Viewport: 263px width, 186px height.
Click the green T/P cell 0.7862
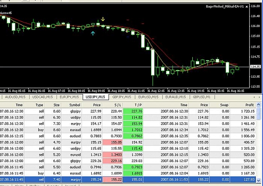point(133,136)
